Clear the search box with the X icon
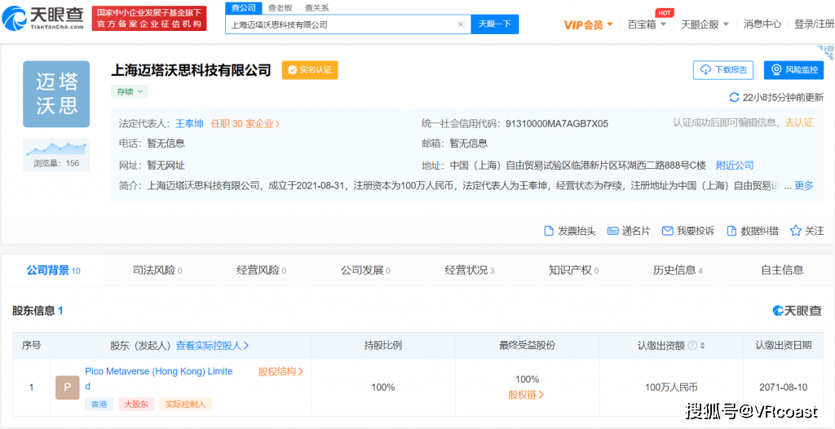The height and width of the screenshot is (429, 835). [x=461, y=24]
